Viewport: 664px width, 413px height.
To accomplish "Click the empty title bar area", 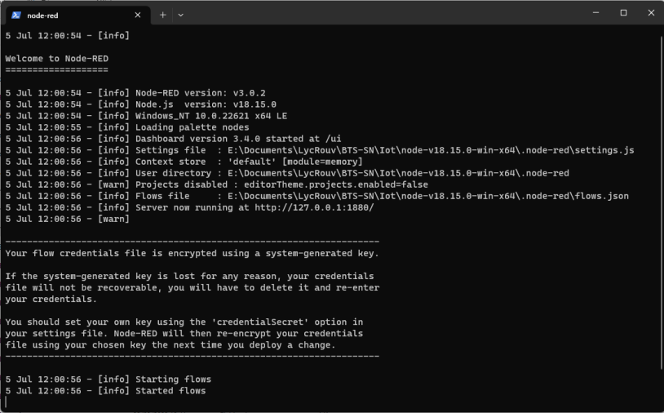I will [x=392, y=13].
